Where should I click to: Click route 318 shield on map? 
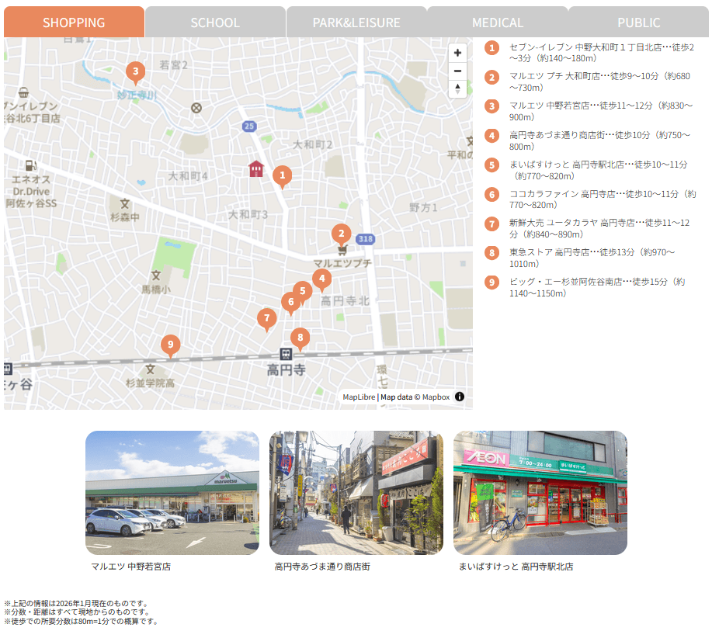click(x=366, y=239)
